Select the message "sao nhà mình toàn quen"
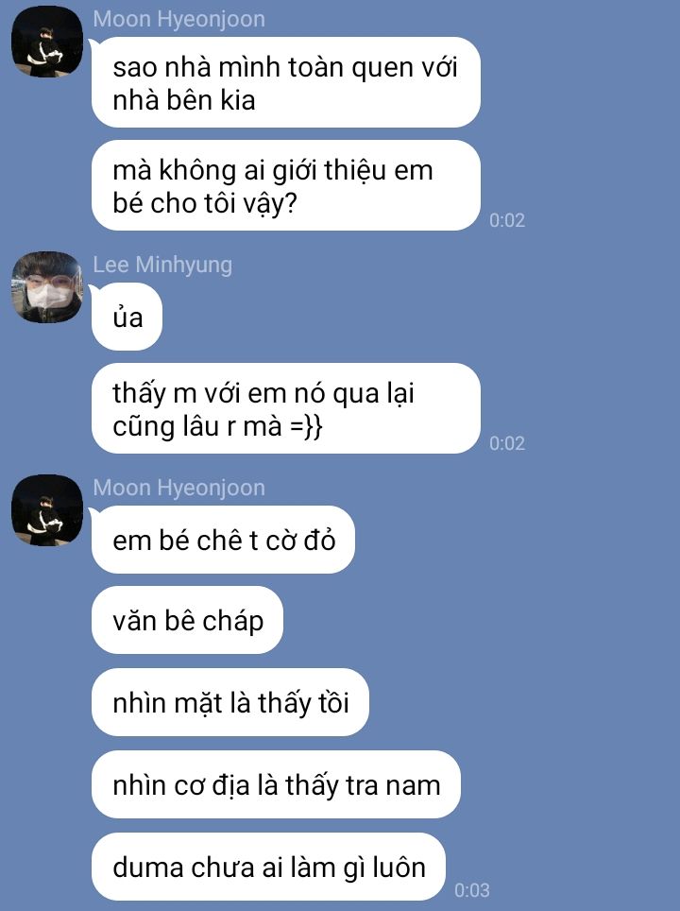The width and height of the screenshot is (680, 911). pos(286,82)
